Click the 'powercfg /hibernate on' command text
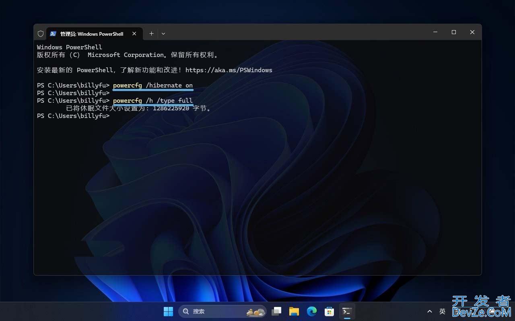Viewport: 515px width, 321px height. (x=153, y=85)
